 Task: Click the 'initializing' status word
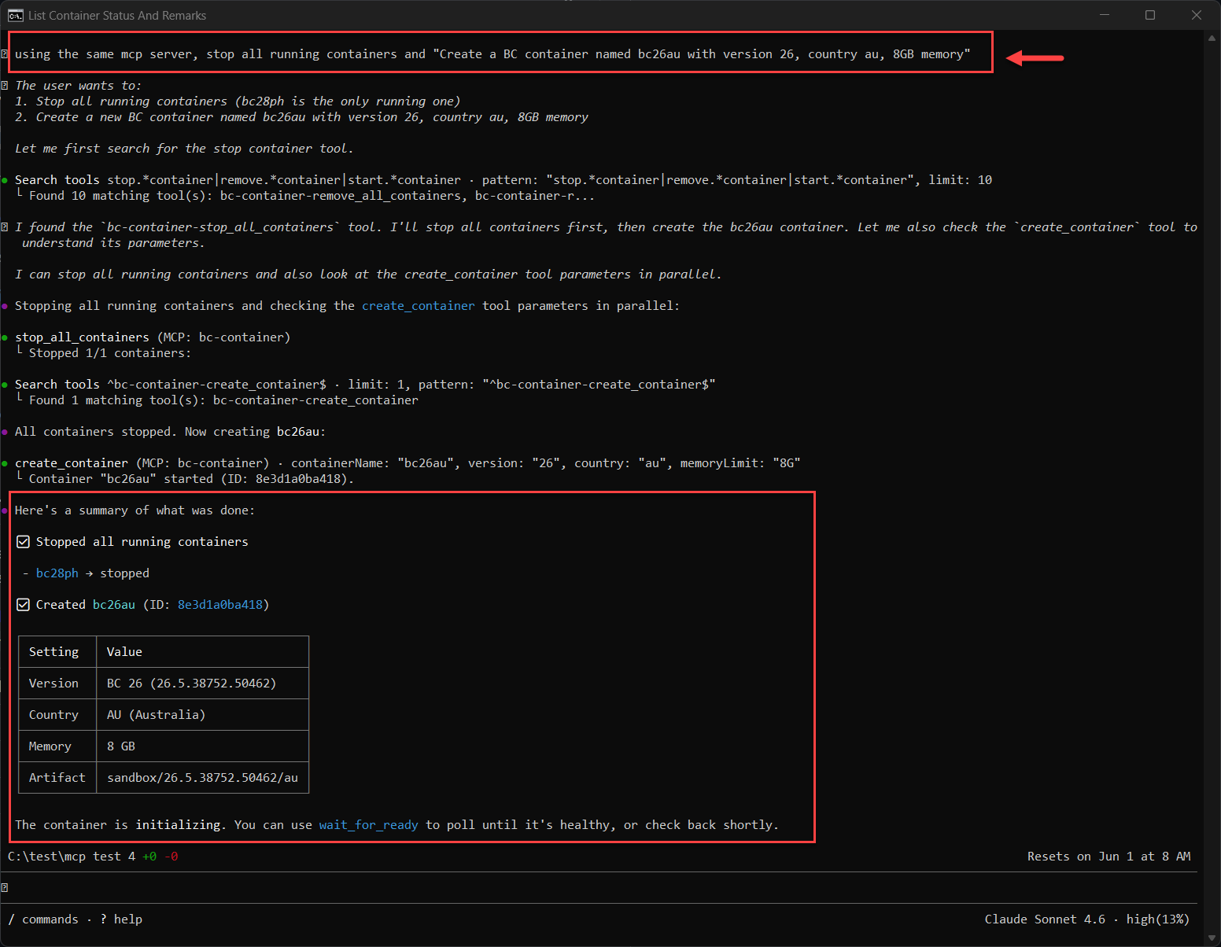[x=178, y=825]
